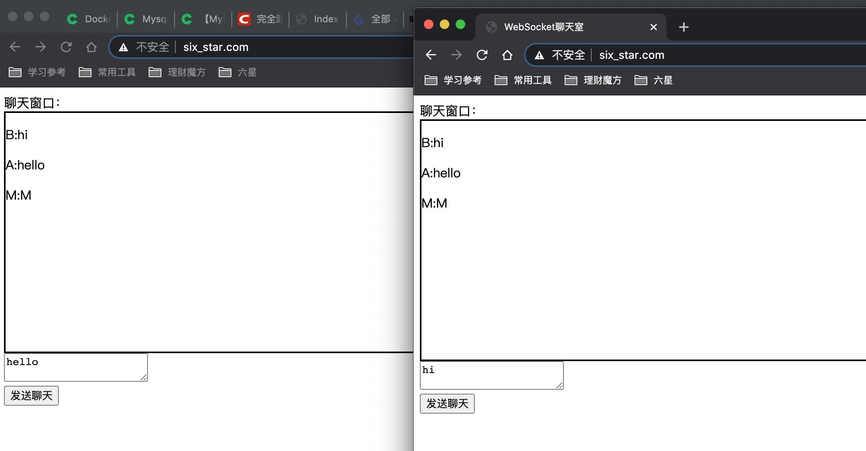This screenshot has width=866, height=451.
Task: Click forward arrow in left browser window
Action: pyautogui.click(x=41, y=47)
